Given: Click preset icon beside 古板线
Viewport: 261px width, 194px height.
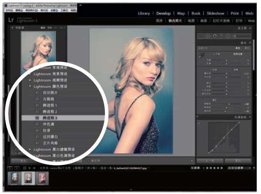Looking at the screenshot, I should [37, 98].
